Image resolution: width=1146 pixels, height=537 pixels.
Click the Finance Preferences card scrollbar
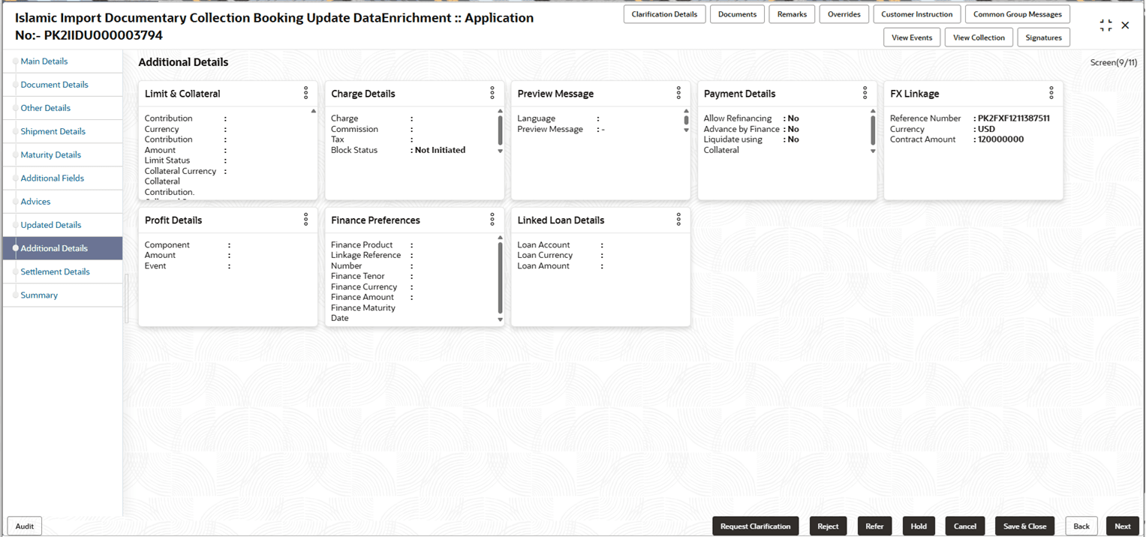click(x=500, y=277)
